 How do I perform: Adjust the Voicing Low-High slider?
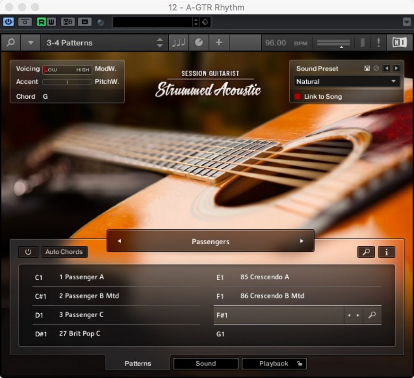pyautogui.click(x=67, y=69)
